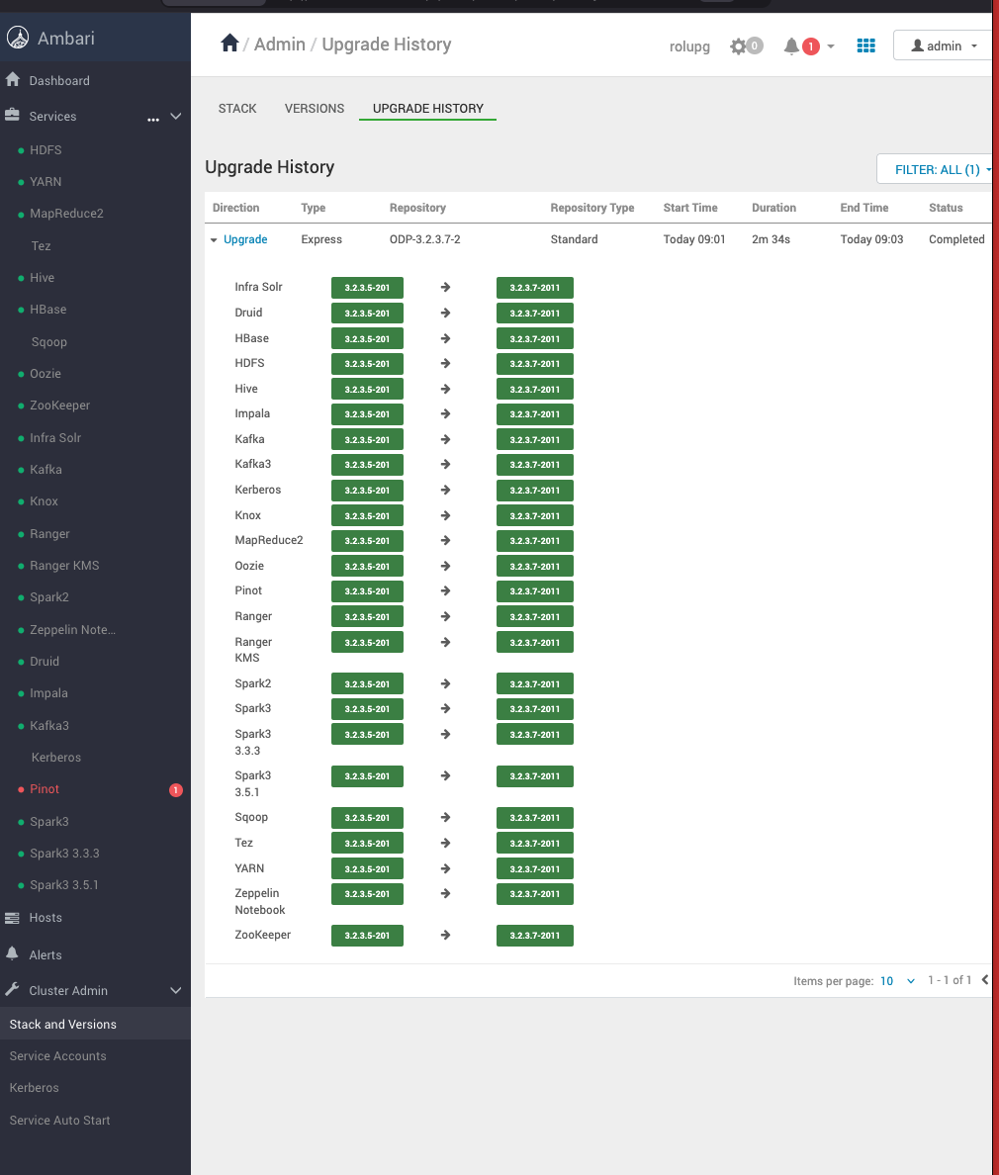The height and width of the screenshot is (1175, 999).
Task: Switch to the VERSIONS tab
Action: coord(315,108)
